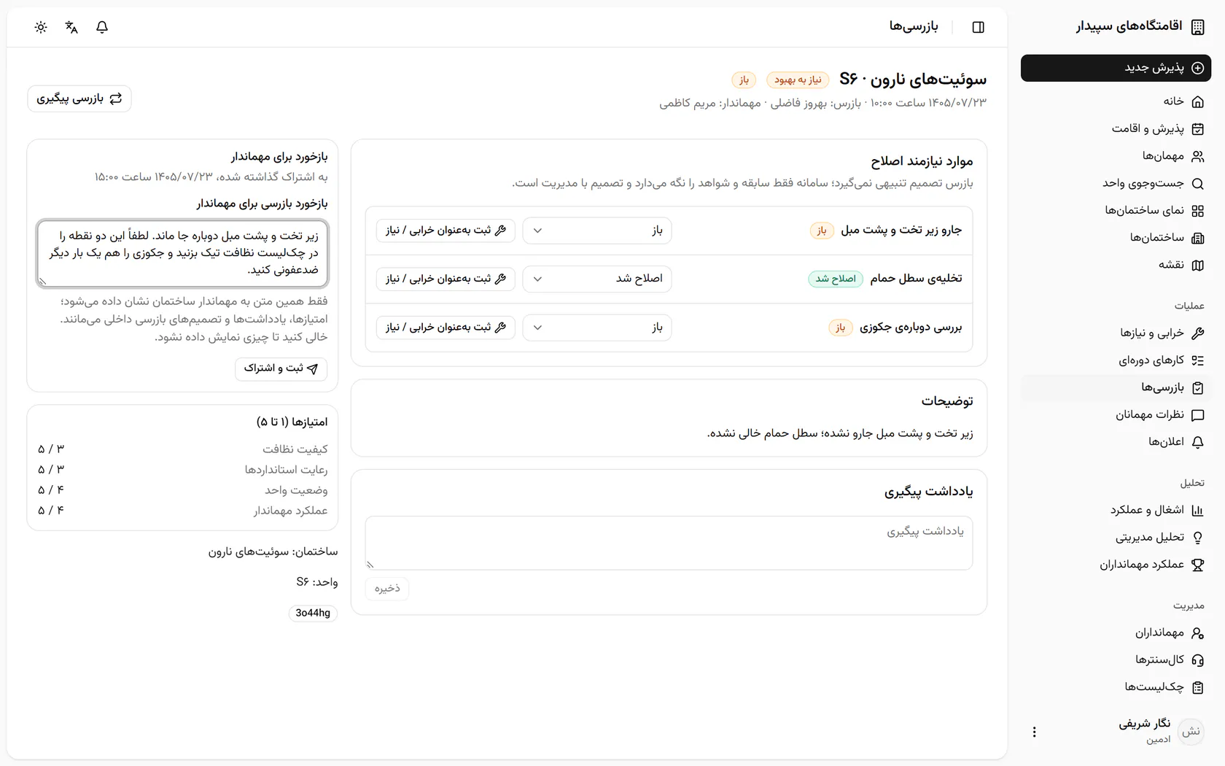Click the نش user avatar

coord(1191,732)
